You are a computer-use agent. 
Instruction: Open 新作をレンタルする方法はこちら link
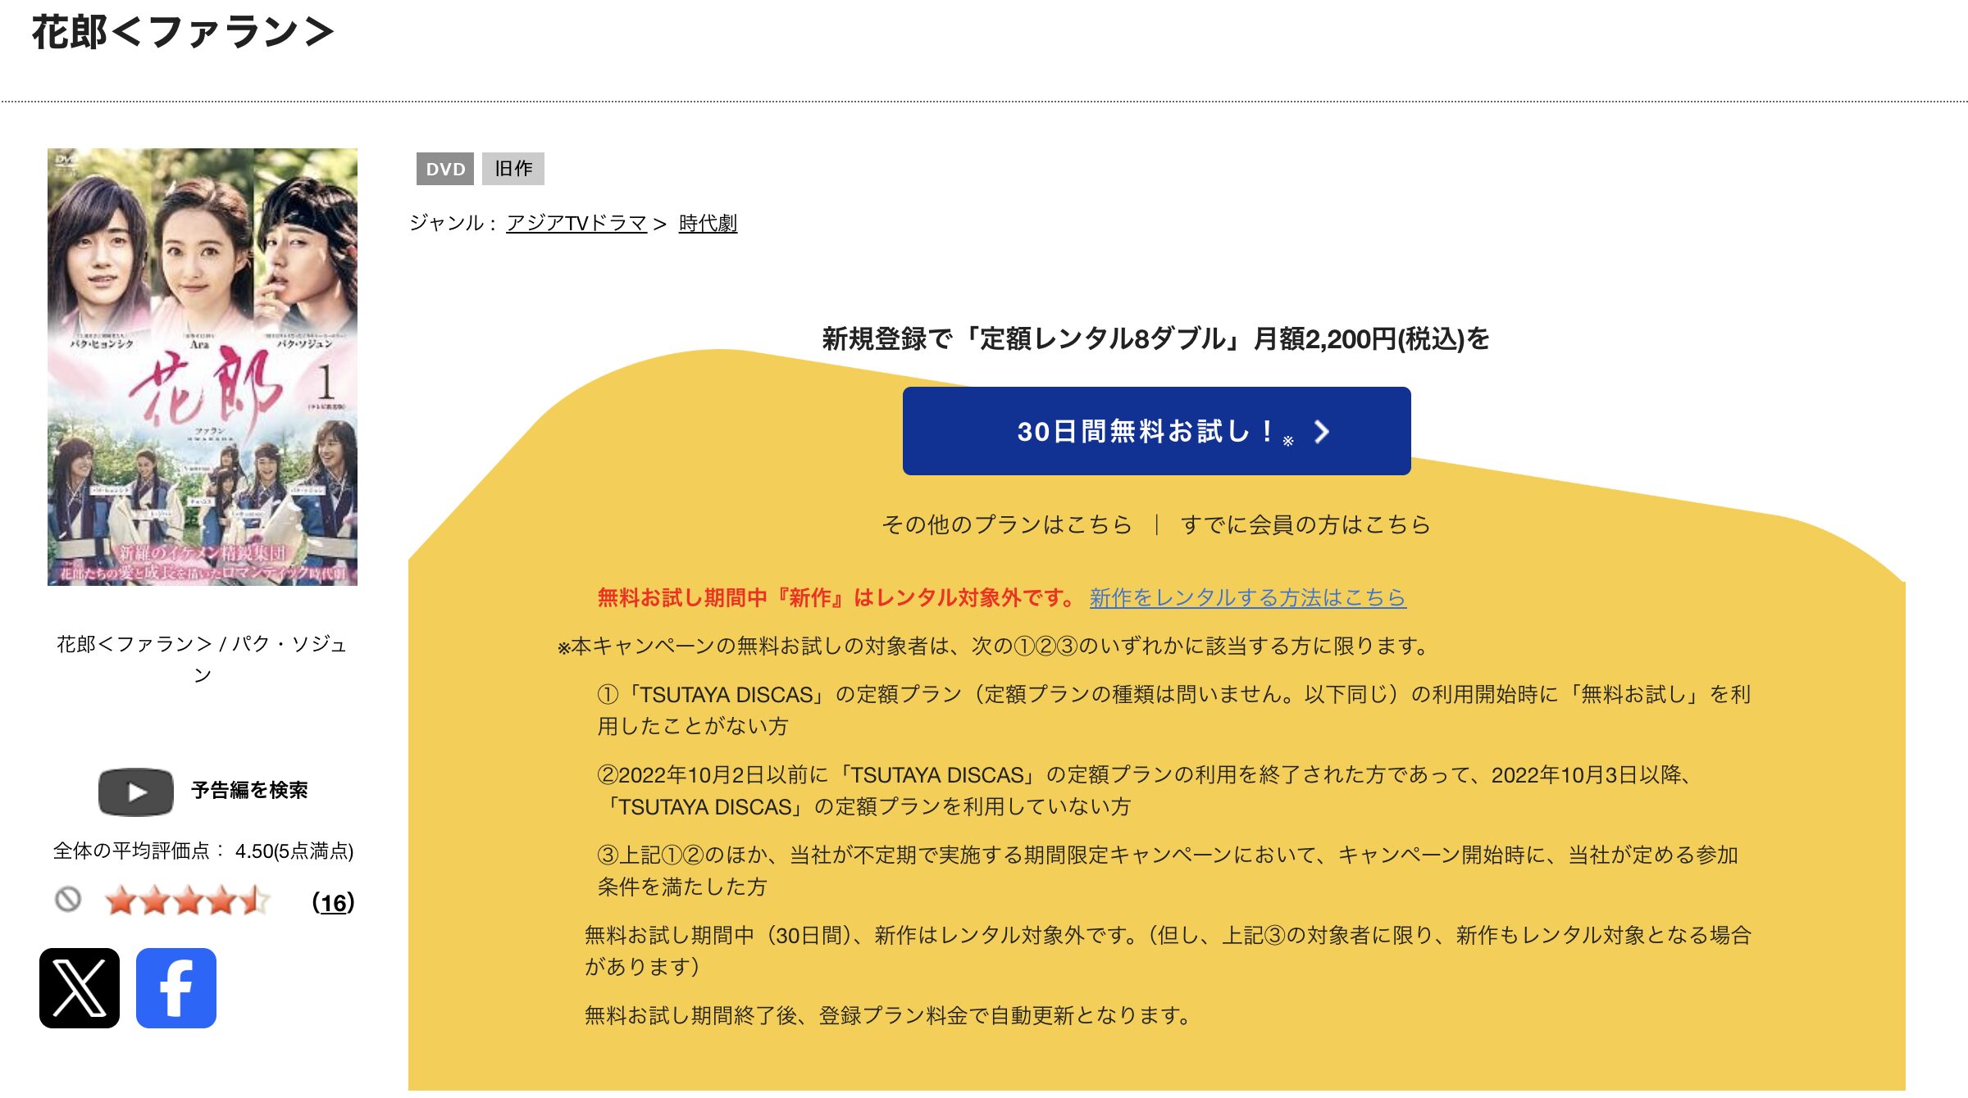click(1248, 598)
